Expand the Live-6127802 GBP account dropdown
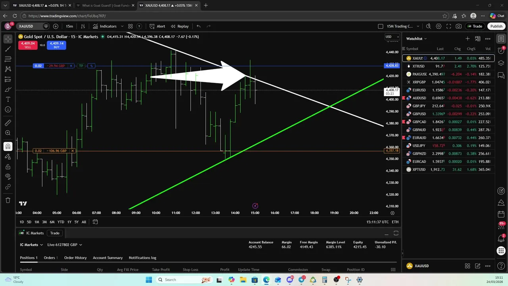The width and height of the screenshot is (508, 286). pyautogui.click(x=65, y=245)
